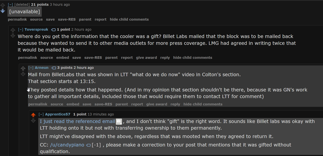Viewport: 323px width, 156px height.
Task: Open the camera image expando after referenced email
Action: 119,122
